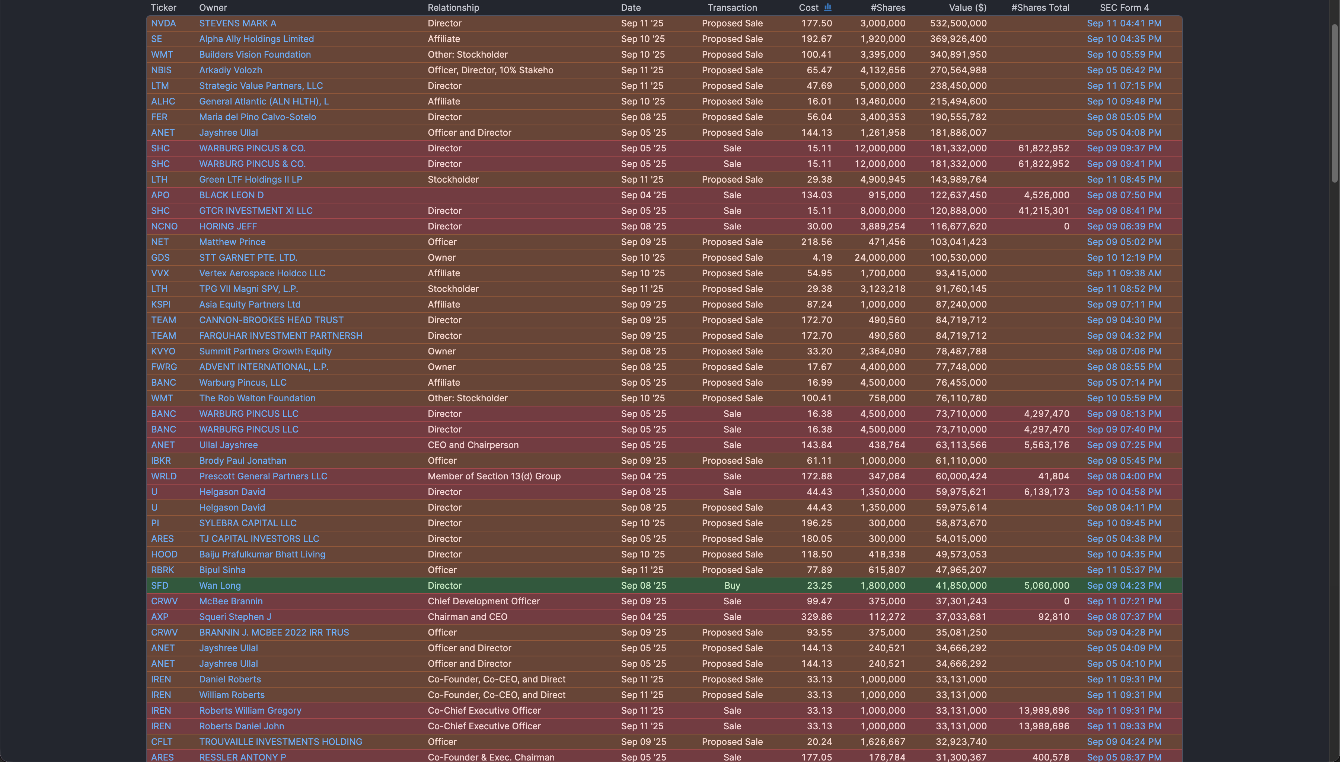The image size is (1340, 762).
Task: Open owner TPG VII Magni SPV, L.P.
Action: (x=248, y=289)
